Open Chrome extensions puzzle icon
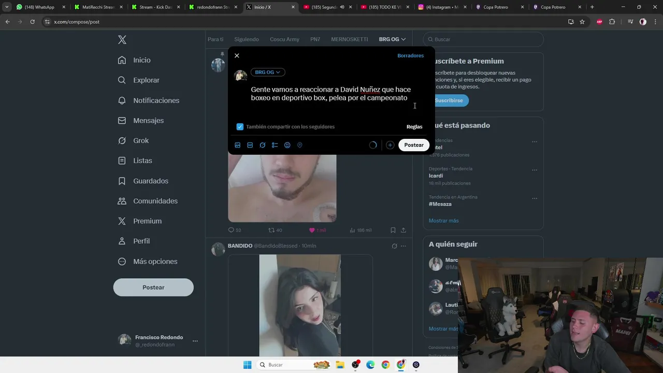 [612, 22]
